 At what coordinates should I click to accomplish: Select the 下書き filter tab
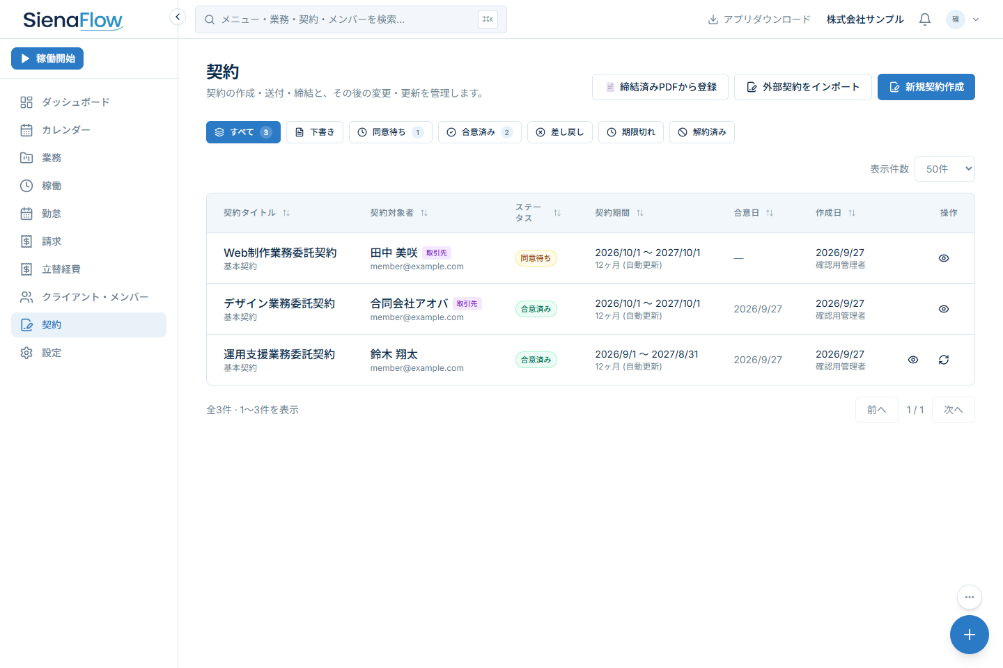(315, 132)
